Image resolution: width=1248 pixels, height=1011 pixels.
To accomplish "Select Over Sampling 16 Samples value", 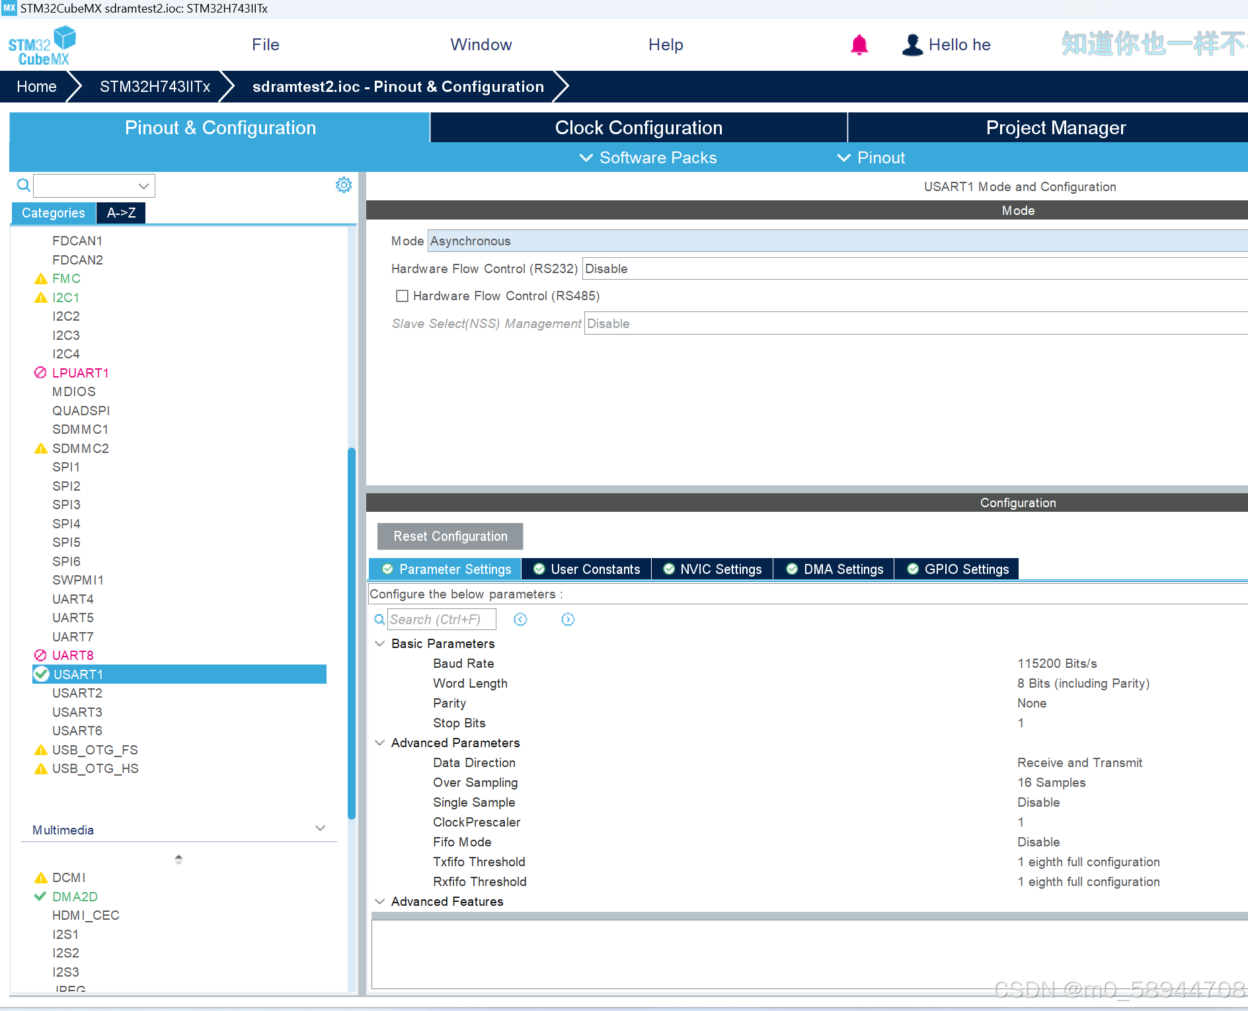I will click(1051, 782).
